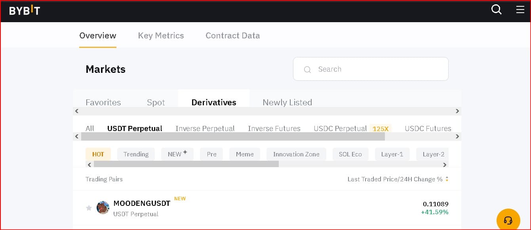Select the Spot markets tab
Image resolution: width=531 pixels, height=230 pixels.
coord(156,102)
